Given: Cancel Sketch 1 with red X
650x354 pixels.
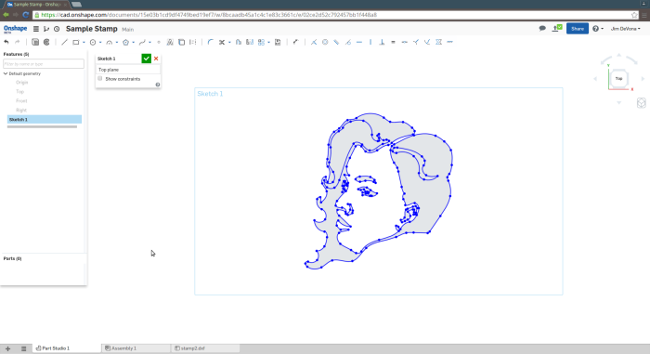Looking at the screenshot, I should point(156,59).
